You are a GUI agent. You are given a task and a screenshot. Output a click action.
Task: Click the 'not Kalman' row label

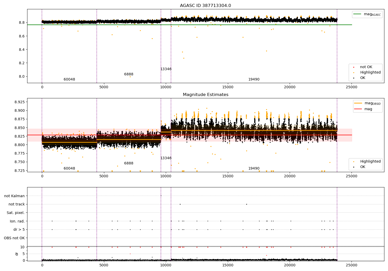pyautogui.click(x=14, y=196)
